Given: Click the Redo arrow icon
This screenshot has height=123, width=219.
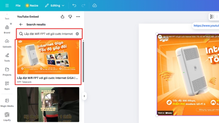Looking at the screenshot, I should click(x=83, y=5).
